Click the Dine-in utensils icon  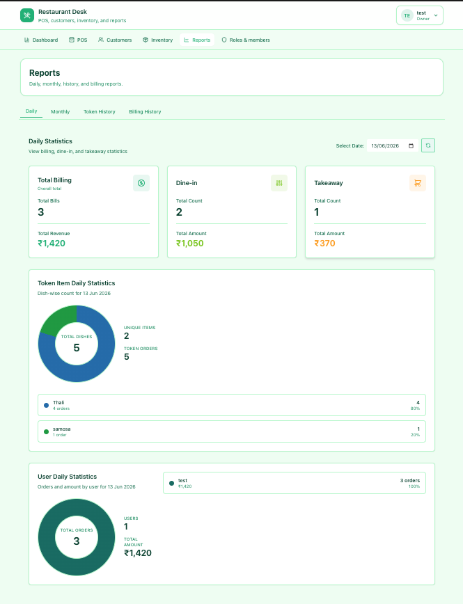tap(279, 183)
